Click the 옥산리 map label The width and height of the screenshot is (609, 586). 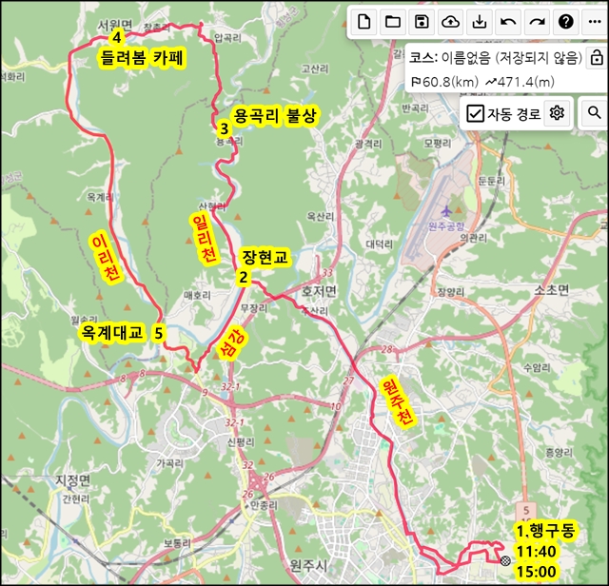pyautogui.click(x=321, y=216)
